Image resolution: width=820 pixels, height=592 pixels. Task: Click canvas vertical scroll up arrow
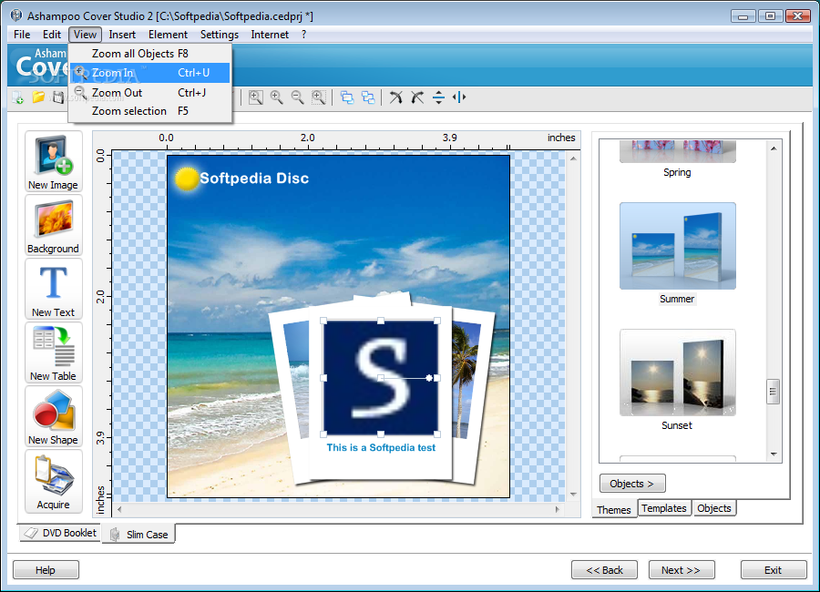click(573, 158)
